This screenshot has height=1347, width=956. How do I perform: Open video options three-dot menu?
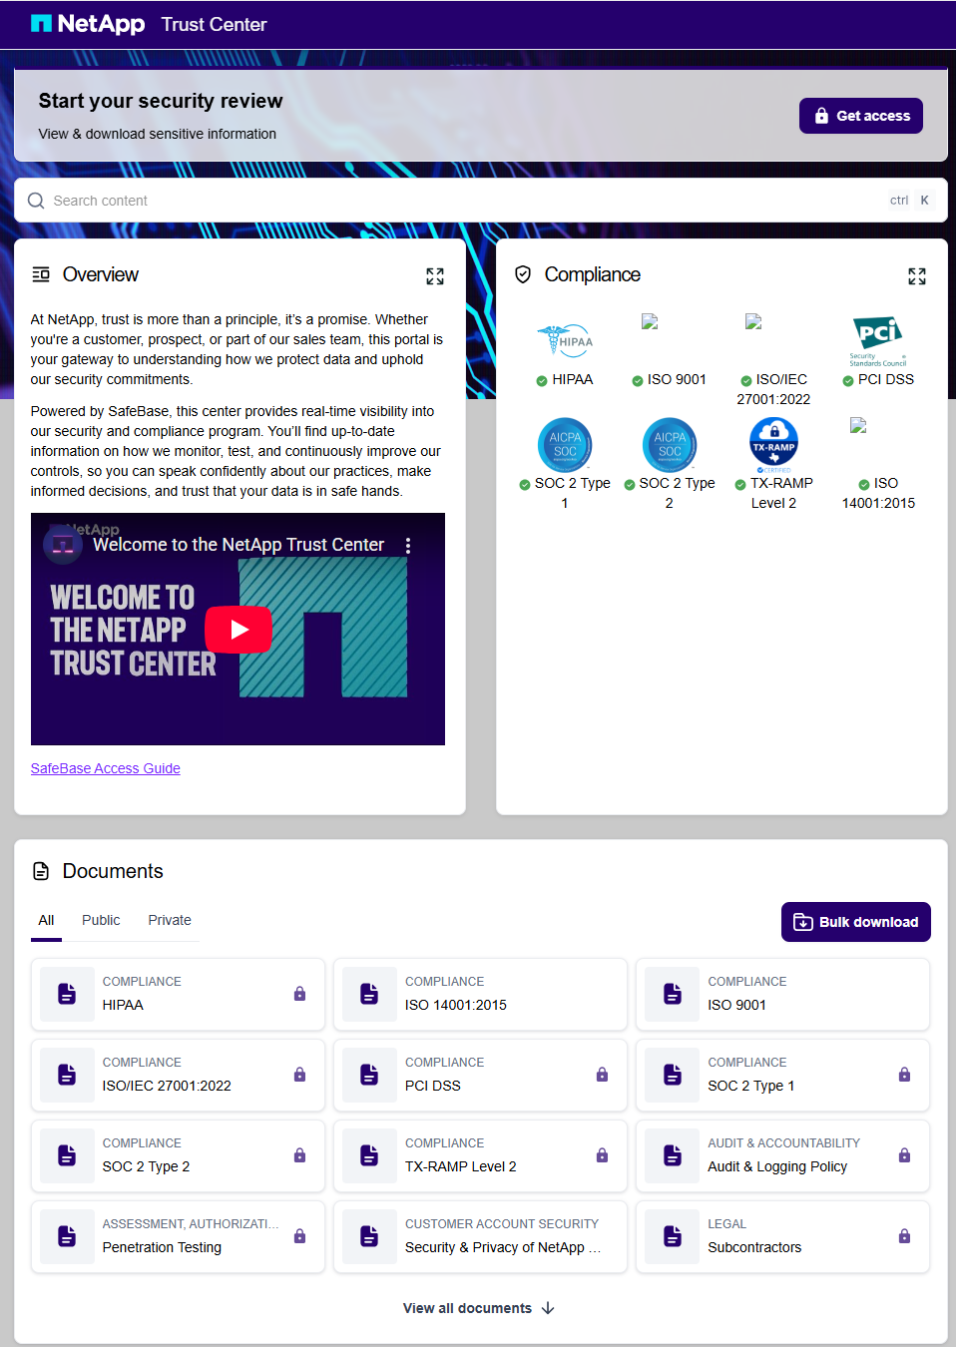[408, 546]
